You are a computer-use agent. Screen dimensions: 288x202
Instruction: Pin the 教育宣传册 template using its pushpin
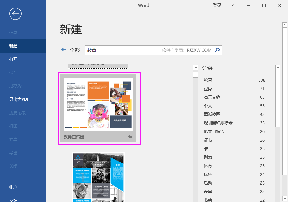click(x=129, y=136)
